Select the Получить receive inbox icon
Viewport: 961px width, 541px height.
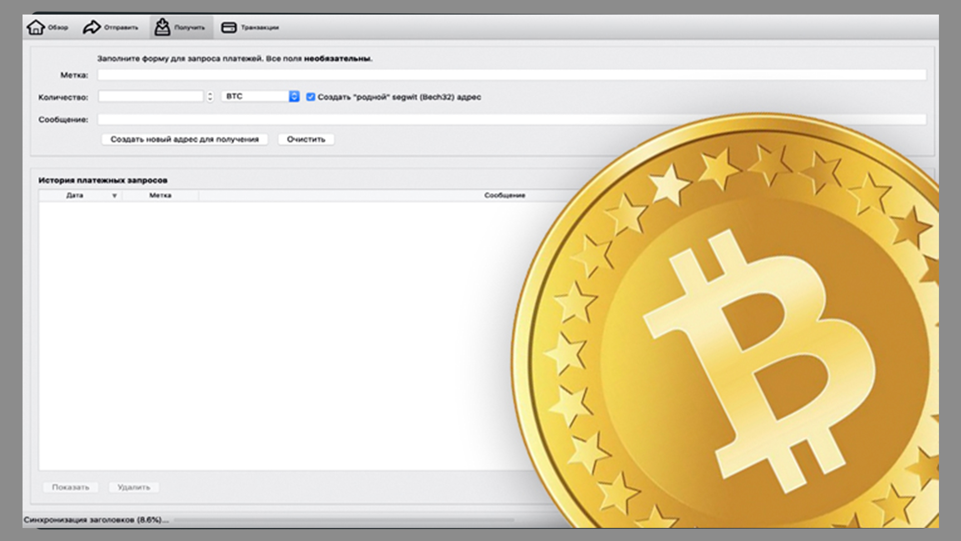click(162, 27)
